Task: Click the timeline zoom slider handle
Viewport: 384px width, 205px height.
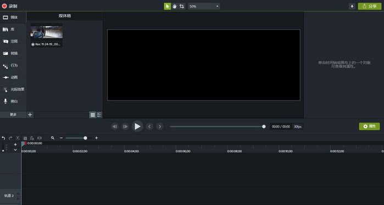Action: pyautogui.click(x=85, y=138)
